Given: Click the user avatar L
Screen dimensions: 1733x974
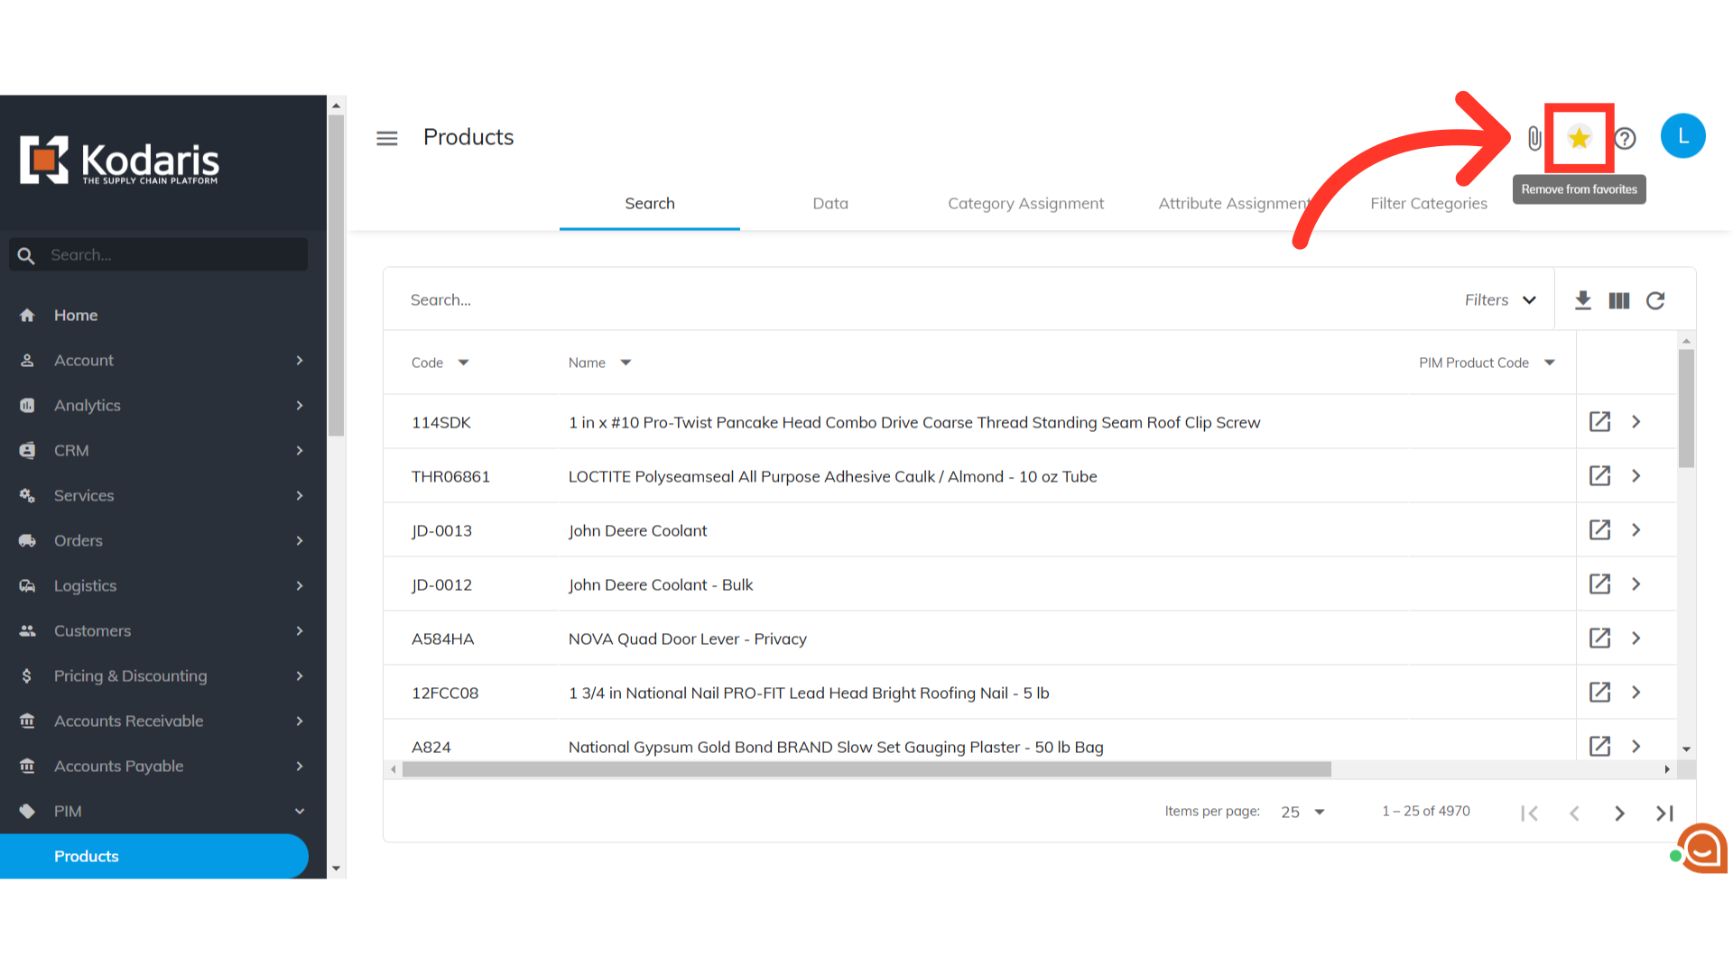Looking at the screenshot, I should click(1682, 136).
